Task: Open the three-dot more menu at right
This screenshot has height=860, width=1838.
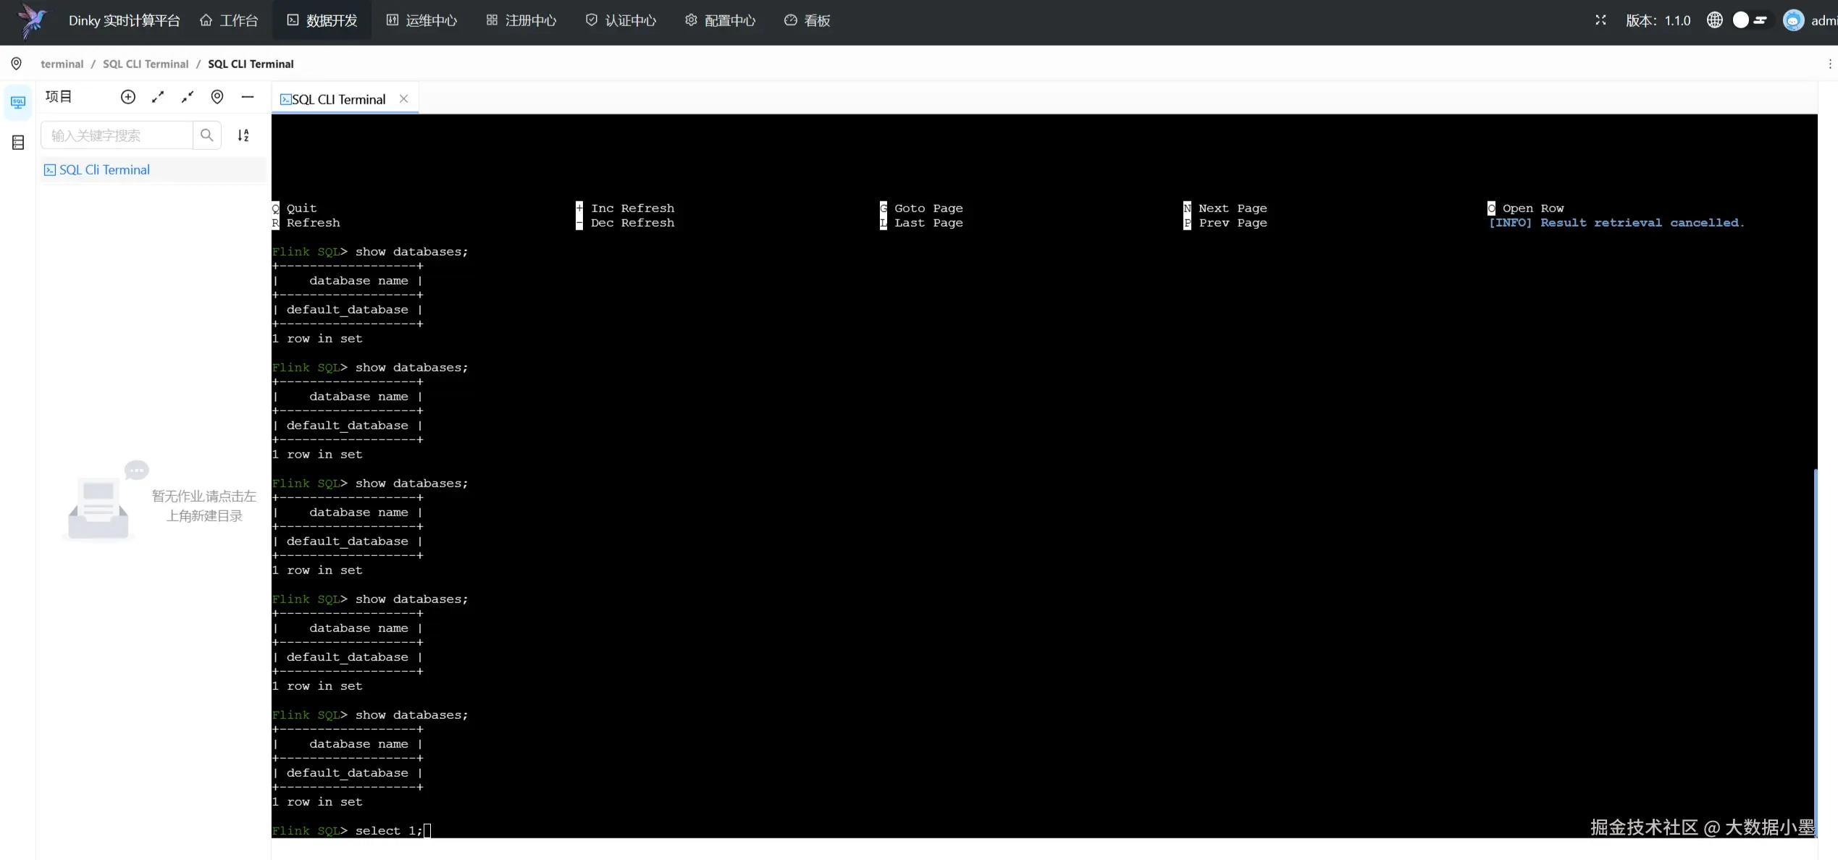Action: 1830,64
